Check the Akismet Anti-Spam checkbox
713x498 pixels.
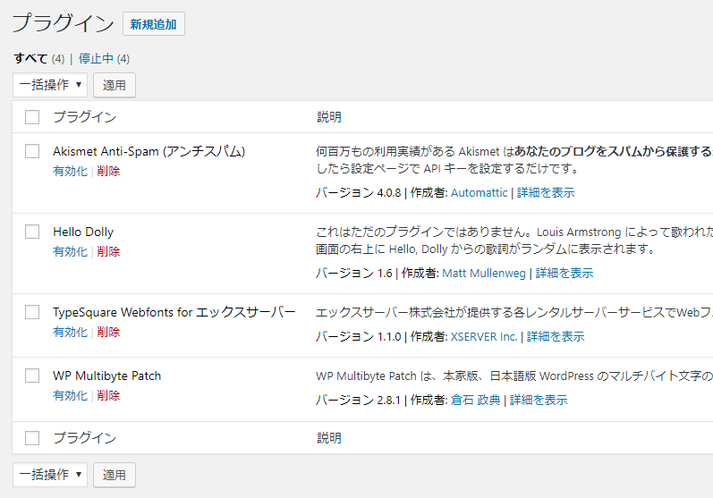tap(33, 151)
